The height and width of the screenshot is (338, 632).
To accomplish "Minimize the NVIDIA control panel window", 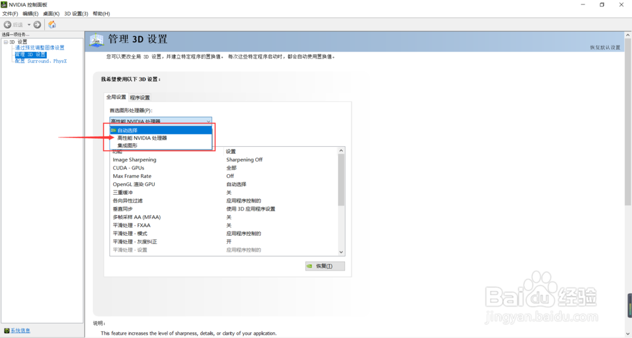I will (583, 5).
